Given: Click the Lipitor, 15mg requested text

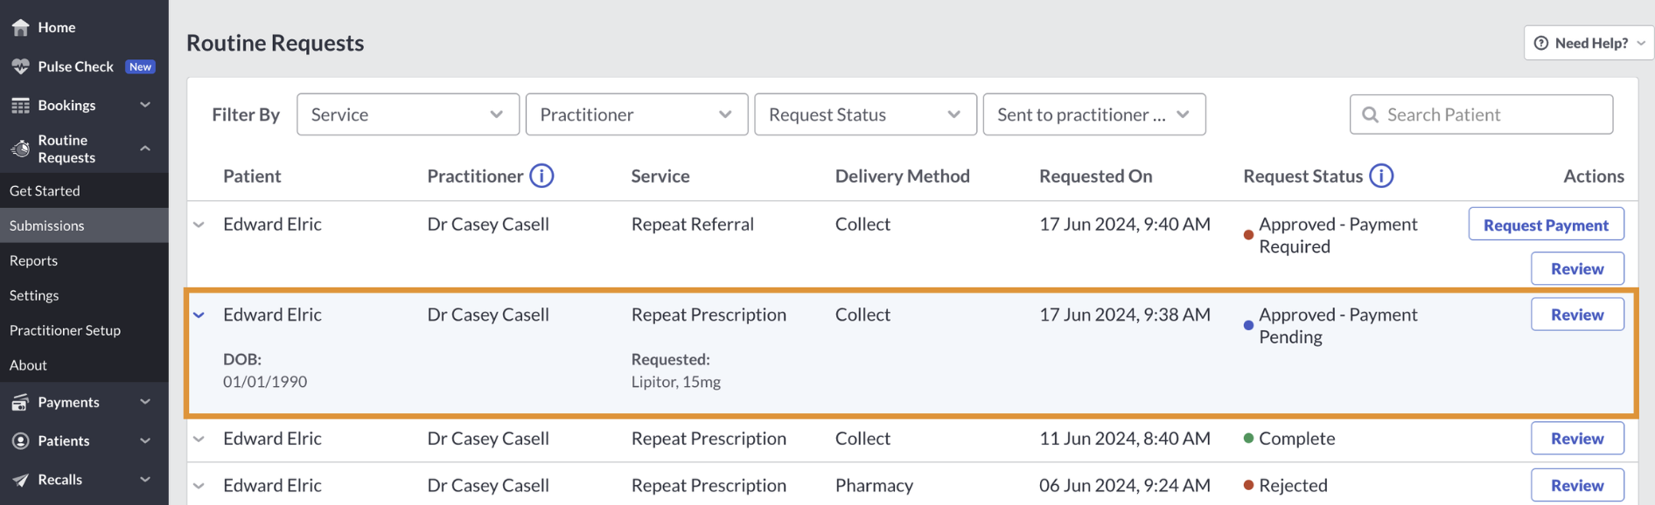Looking at the screenshot, I should click(676, 382).
